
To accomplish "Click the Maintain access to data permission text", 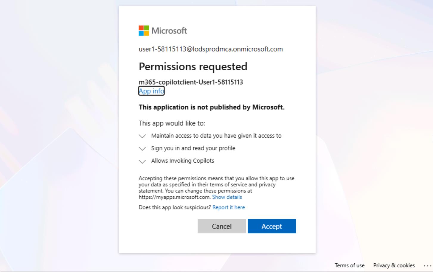I will (x=216, y=136).
